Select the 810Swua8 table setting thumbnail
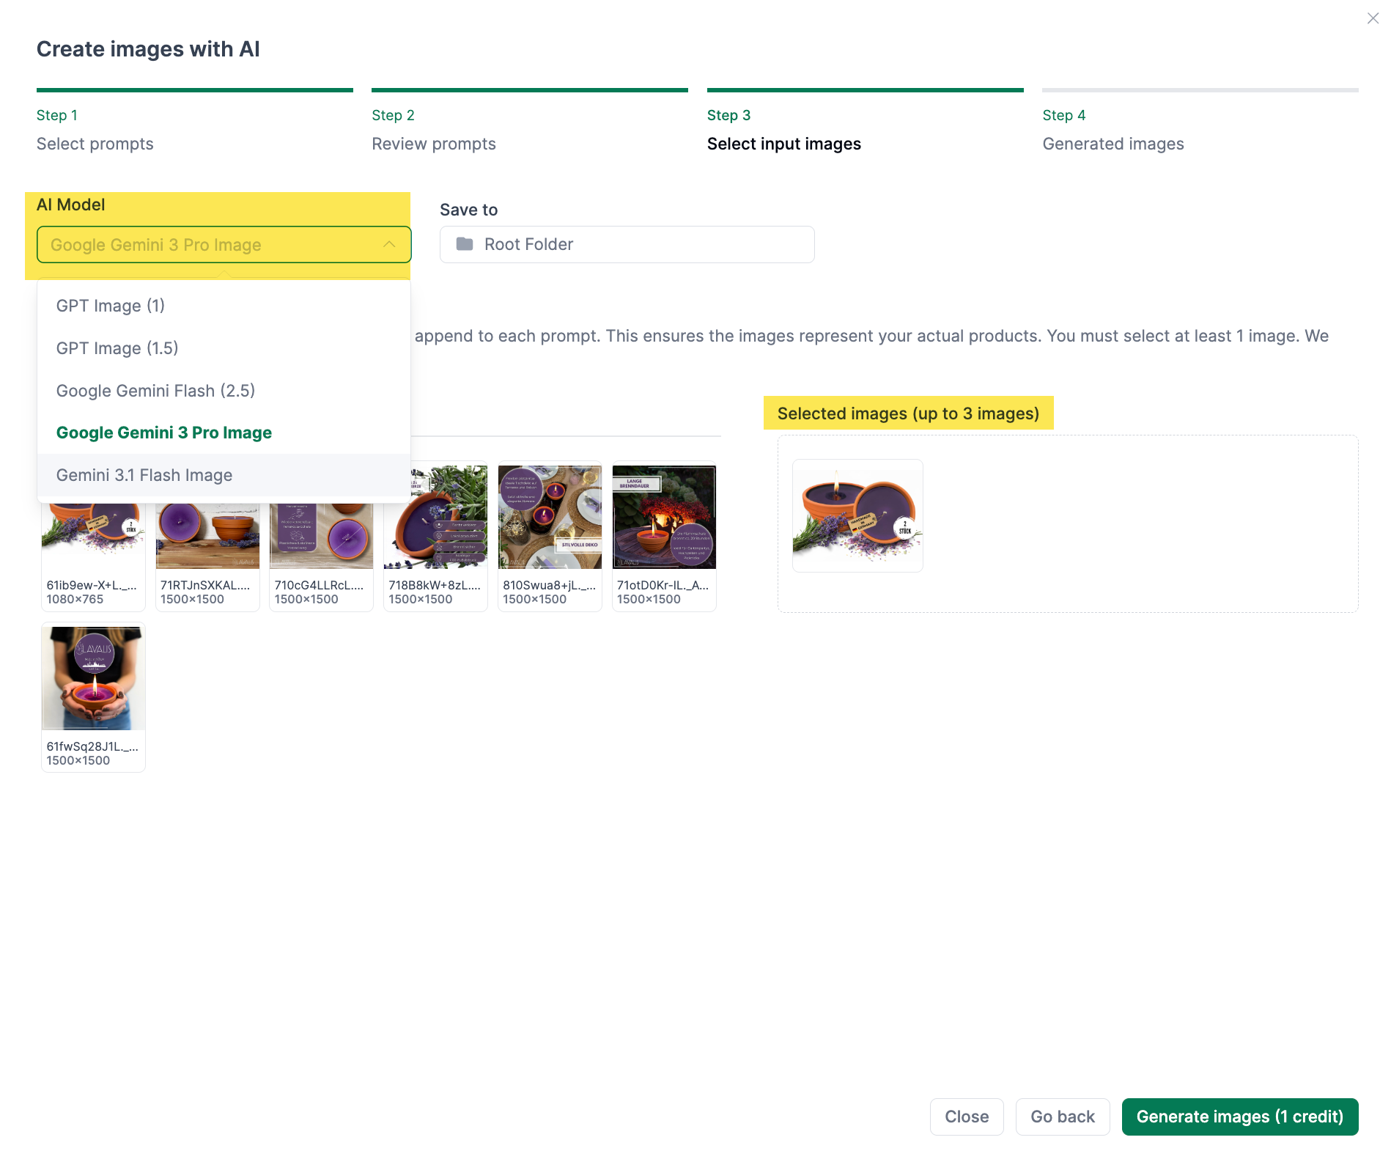 pyautogui.click(x=549, y=516)
